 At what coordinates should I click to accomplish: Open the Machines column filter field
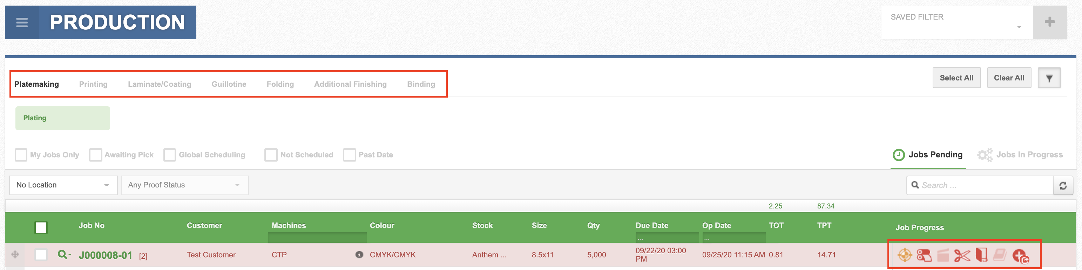coord(317,238)
